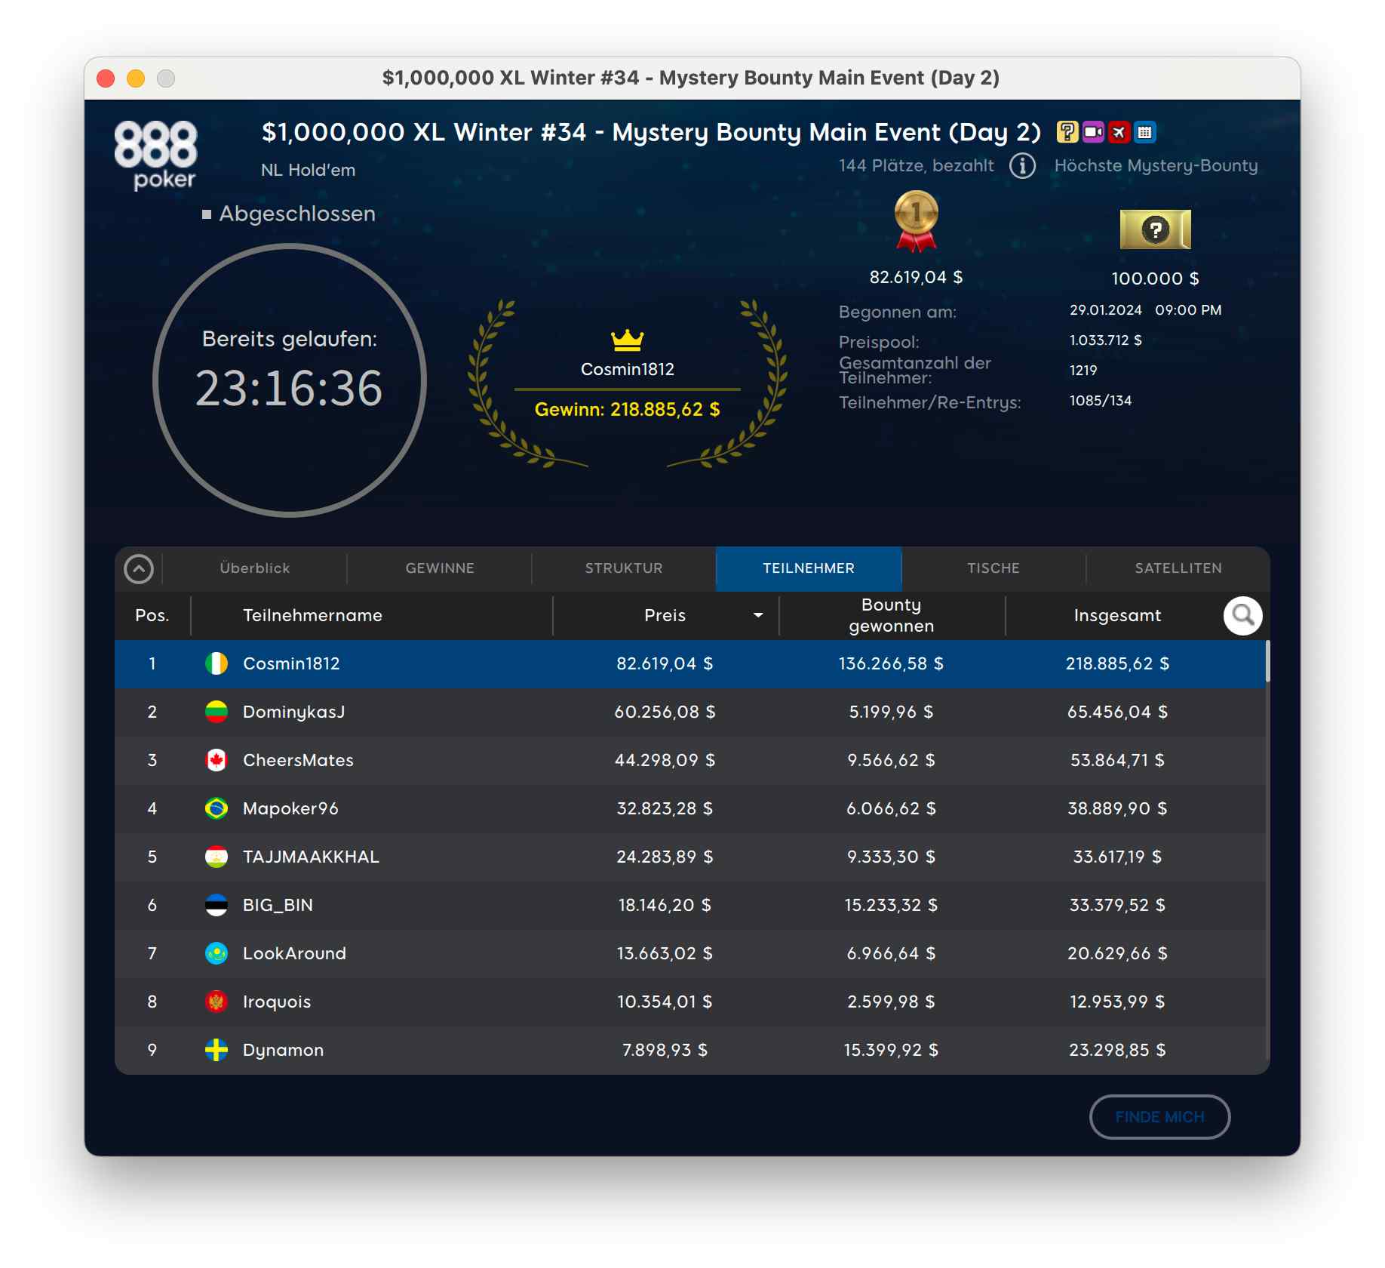Click the red airplane badge icon

[1119, 132]
